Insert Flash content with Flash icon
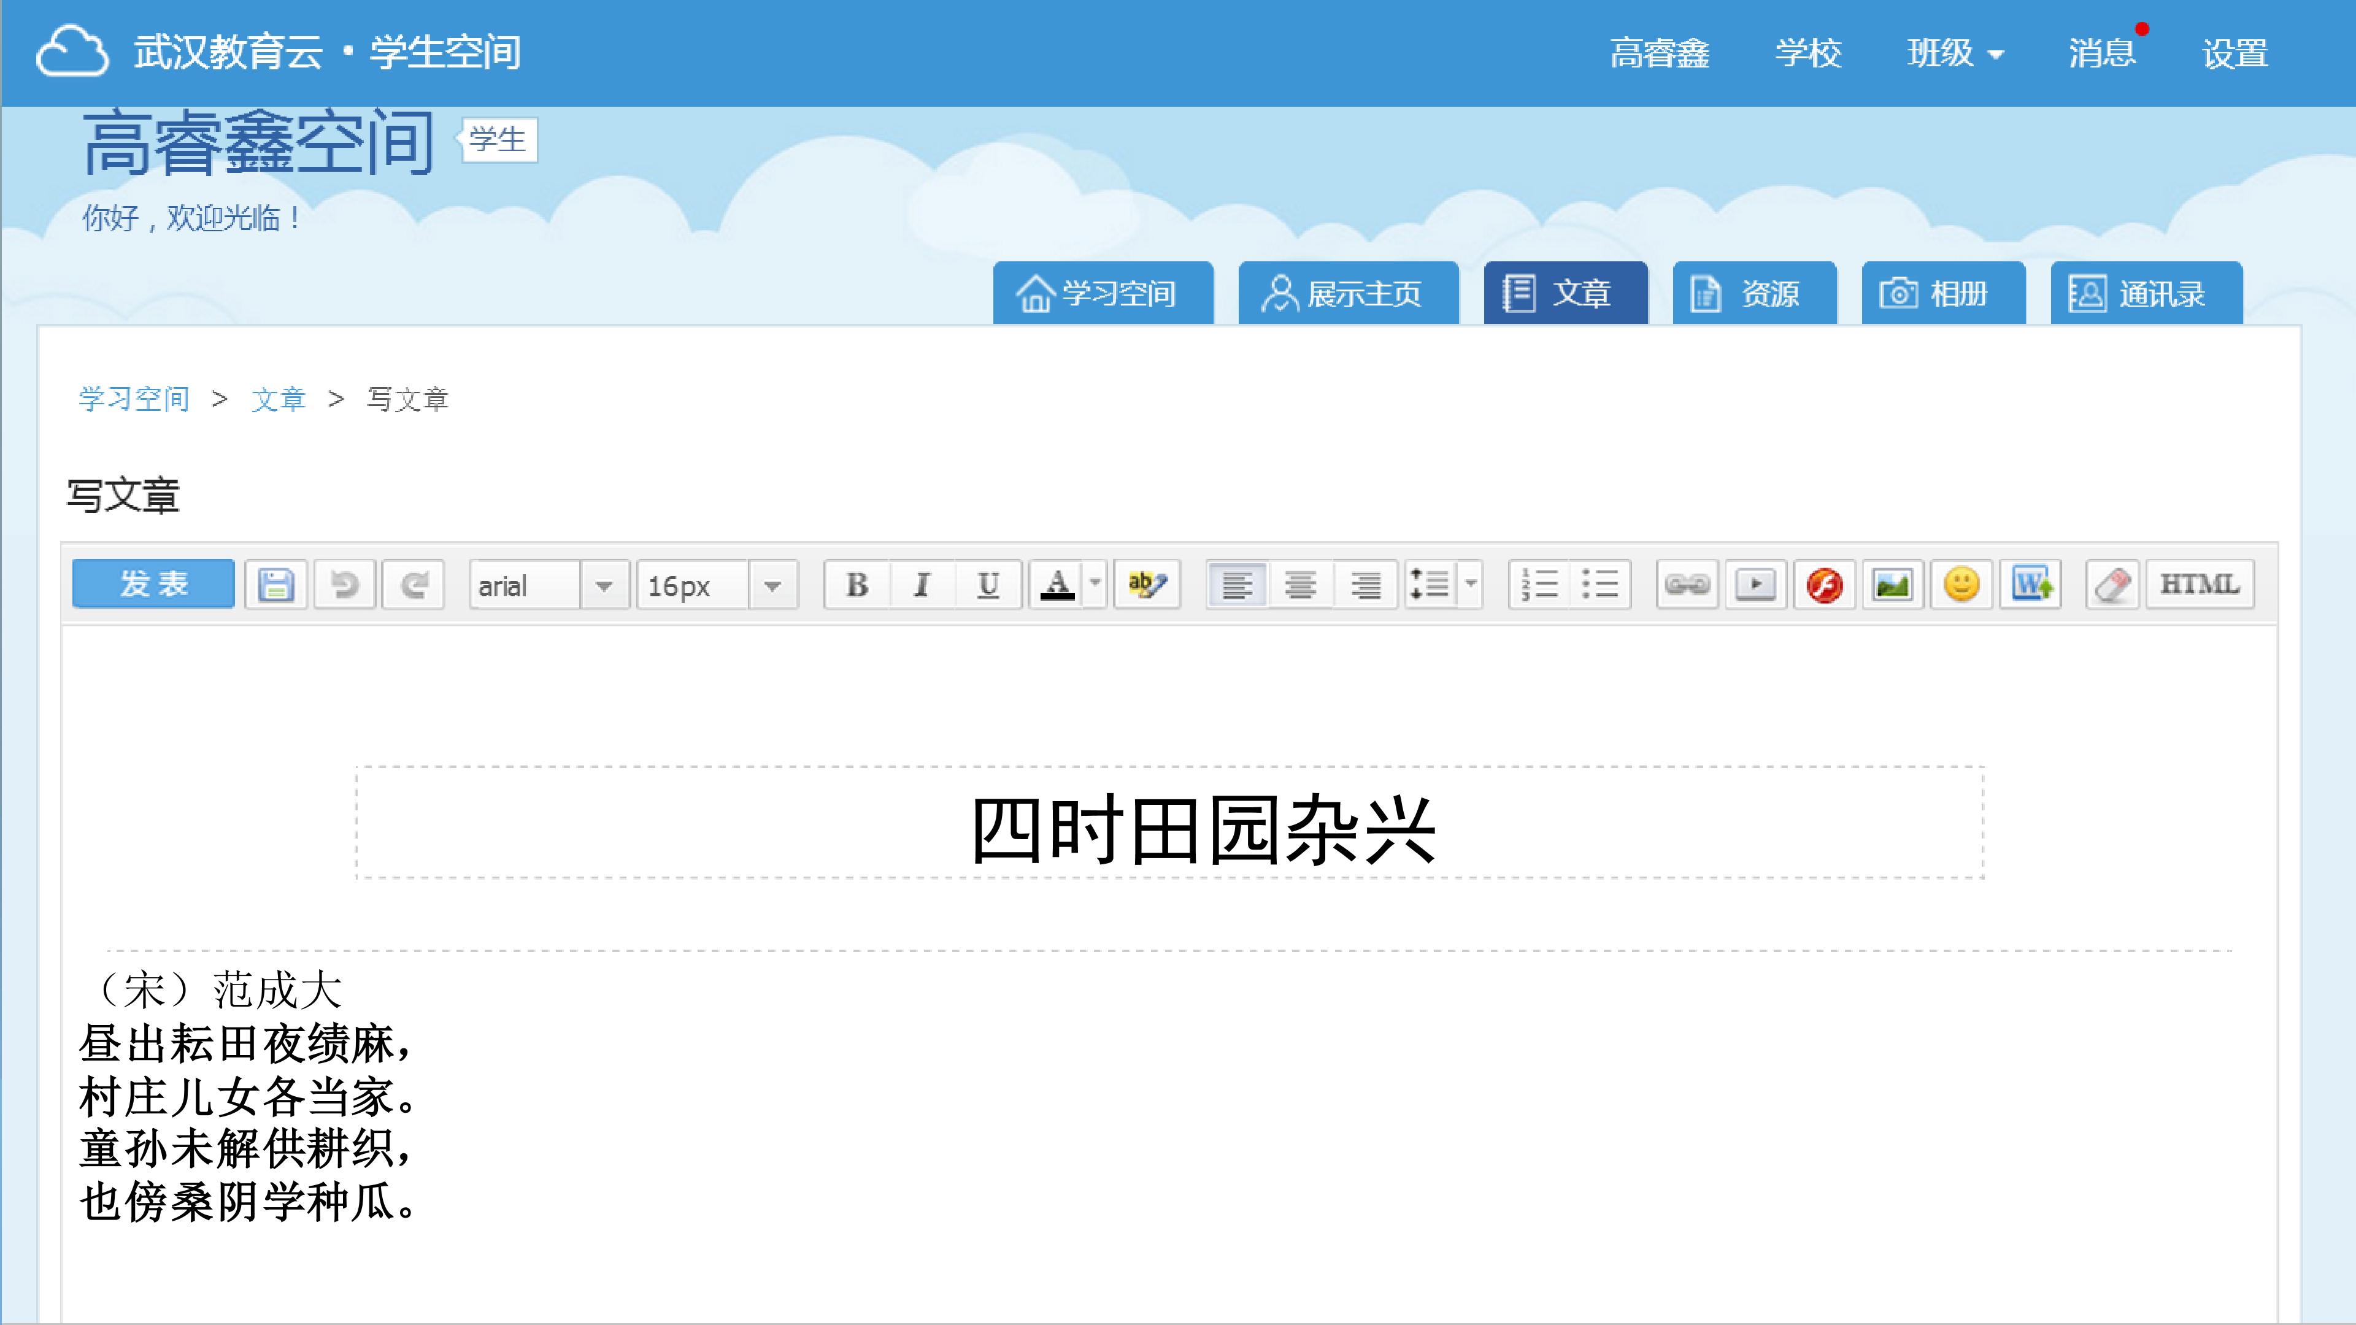Viewport: 2356px width, 1325px height. point(1825,585)
